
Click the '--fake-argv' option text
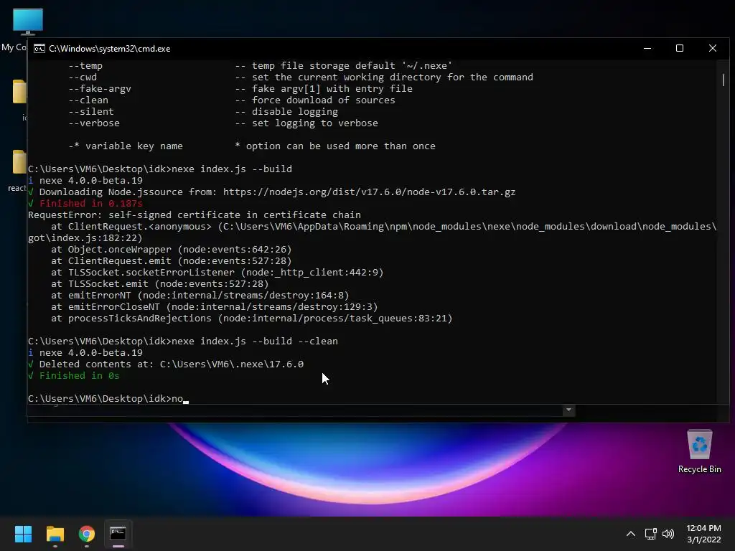99,88
